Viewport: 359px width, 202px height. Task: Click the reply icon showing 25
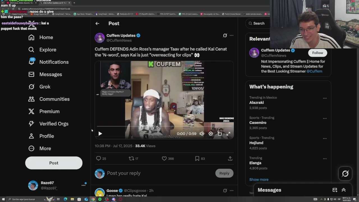point(101,159)
